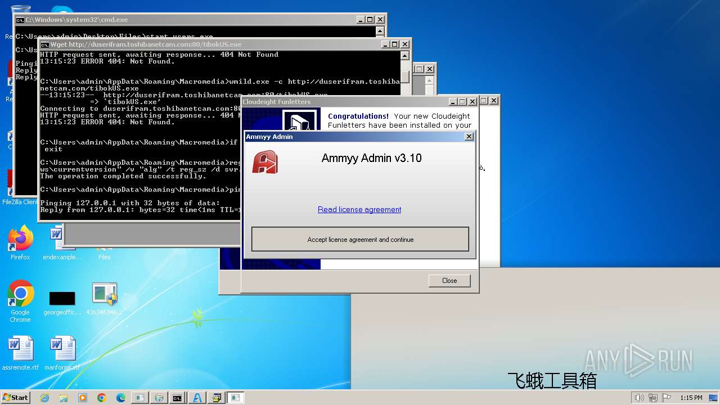This screenshot has height=405, width=720.
Task: Switch to the globe icon taskbar button
Action: tap(159, 398)
